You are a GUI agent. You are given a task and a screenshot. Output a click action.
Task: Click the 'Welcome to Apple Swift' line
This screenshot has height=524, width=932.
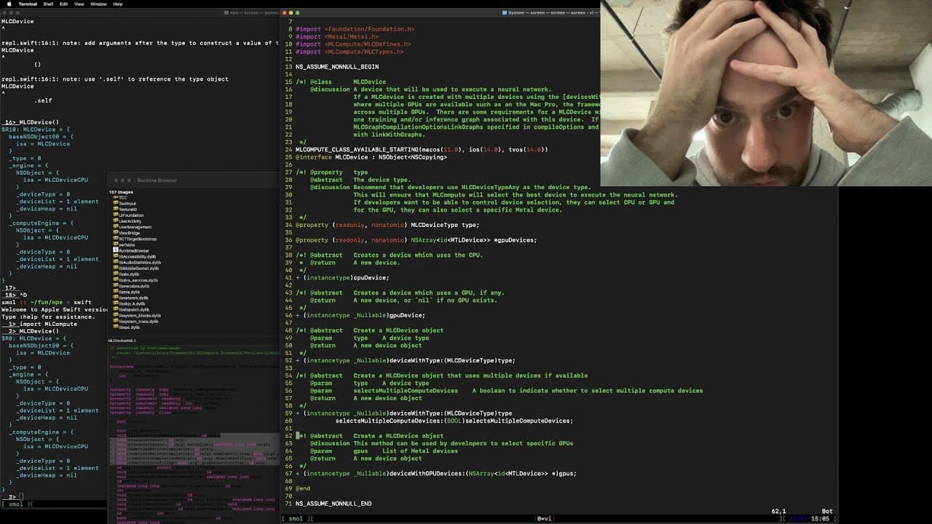coord(55,309)
